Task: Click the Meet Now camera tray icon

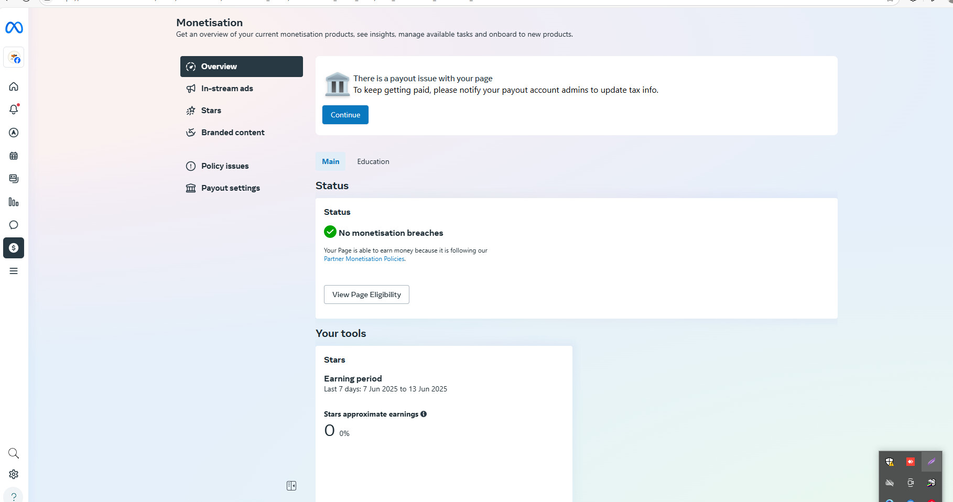Action: (911, 483)
